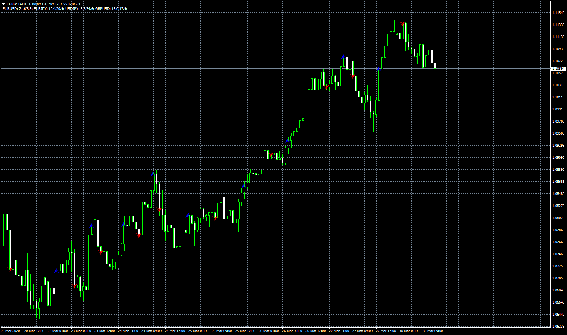Click the indicator label 'EURUSD: 21.6/8.5'
Viewport: 567px width, 335px height.
[17, 8]
